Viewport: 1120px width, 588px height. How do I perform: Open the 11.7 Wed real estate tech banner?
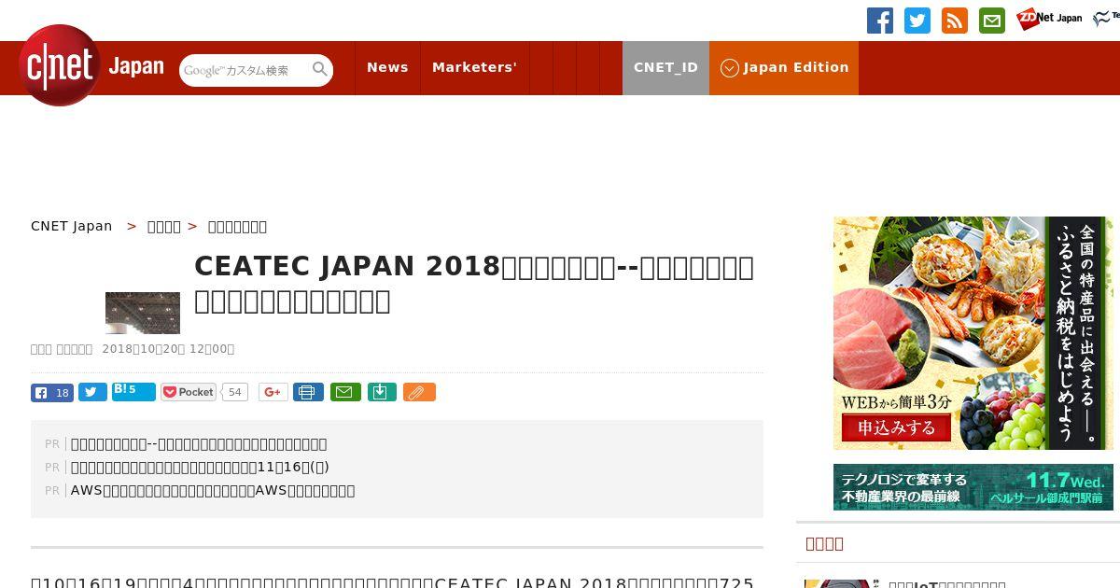point(973,487)
